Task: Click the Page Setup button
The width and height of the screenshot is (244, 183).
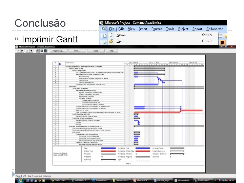Action: coord(59,51)
